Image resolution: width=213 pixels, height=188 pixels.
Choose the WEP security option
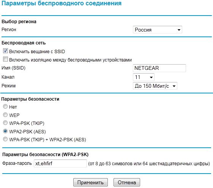click(x=5, y=115)
